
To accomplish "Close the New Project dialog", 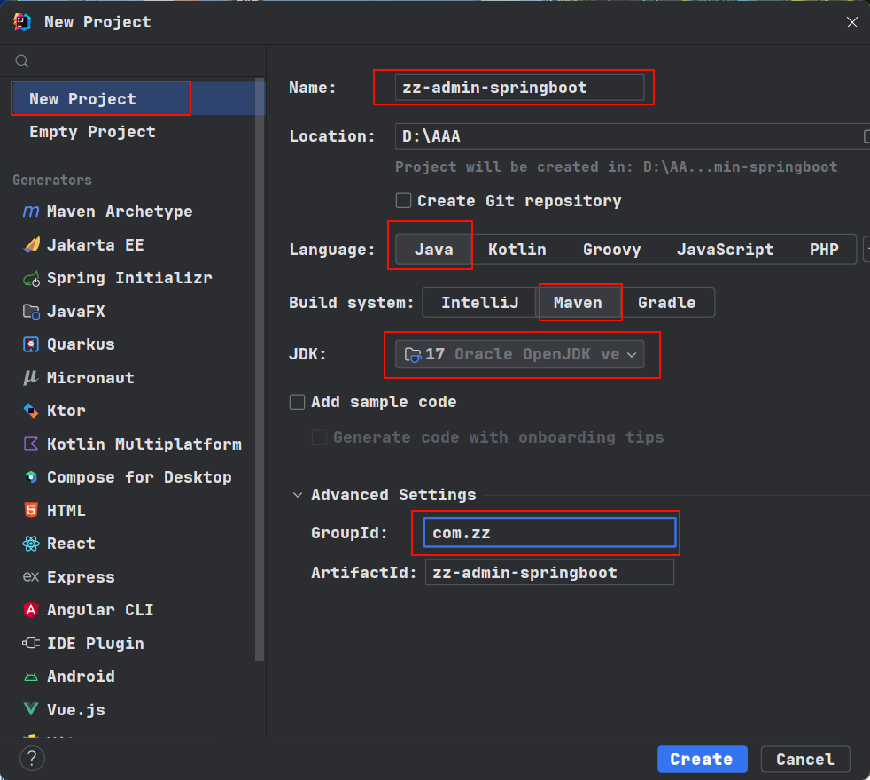I will click(852, 22).
